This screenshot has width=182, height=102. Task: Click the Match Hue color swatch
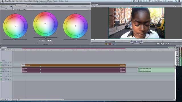pyautogui.click(x=49, y=41)
